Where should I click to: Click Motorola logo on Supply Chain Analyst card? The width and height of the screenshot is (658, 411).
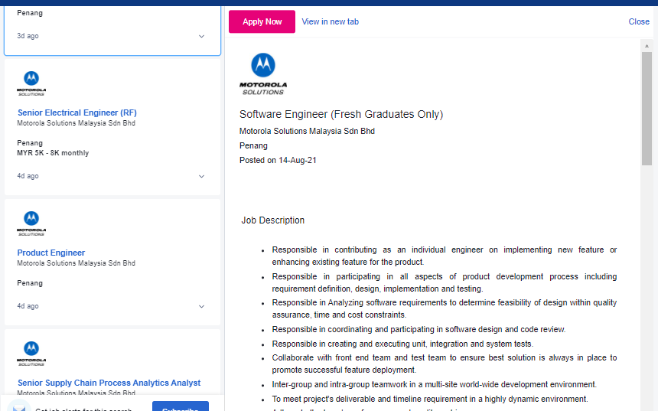pos(31,354)
